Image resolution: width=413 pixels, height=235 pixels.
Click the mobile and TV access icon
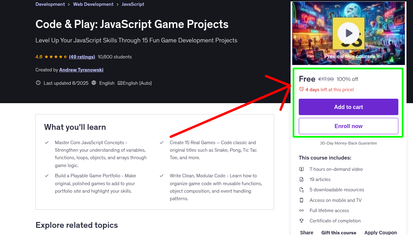tap(301, 200)
